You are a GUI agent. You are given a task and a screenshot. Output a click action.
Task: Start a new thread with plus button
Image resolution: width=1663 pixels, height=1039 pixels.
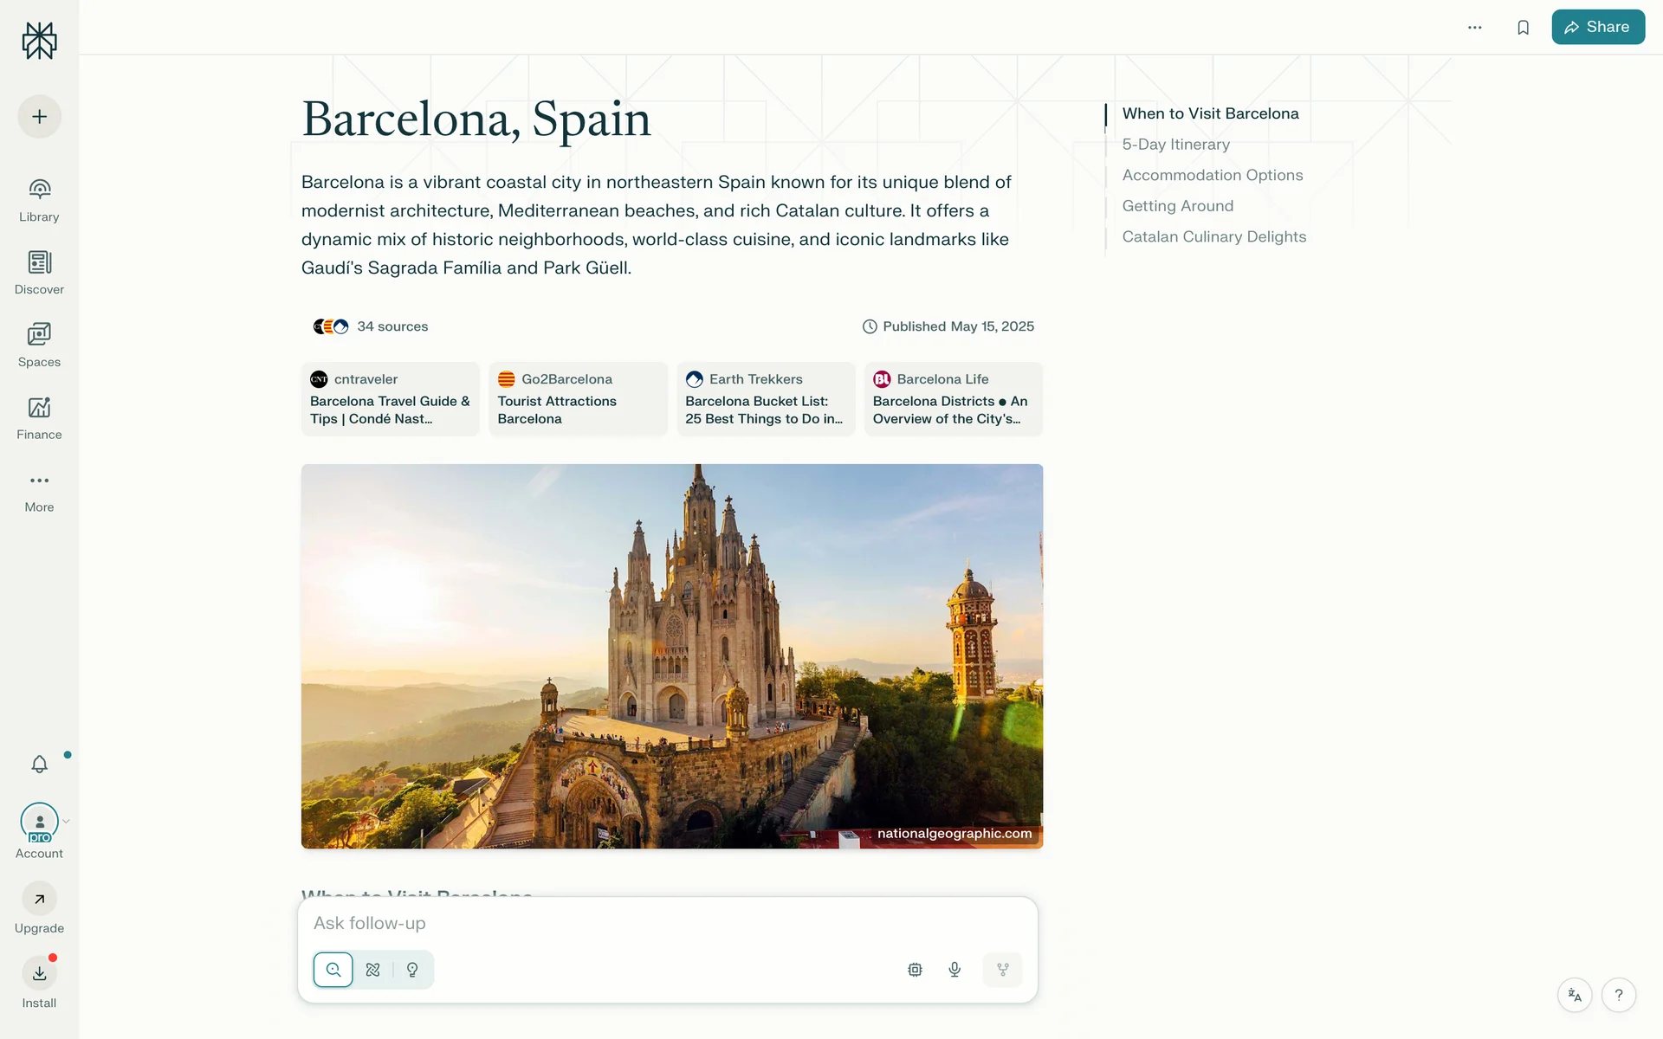point(39,117)
